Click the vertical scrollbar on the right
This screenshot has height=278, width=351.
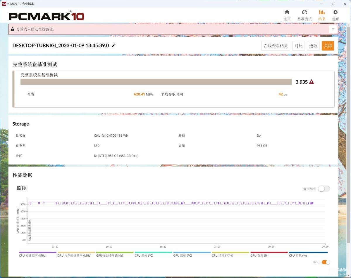pos(348,135)
